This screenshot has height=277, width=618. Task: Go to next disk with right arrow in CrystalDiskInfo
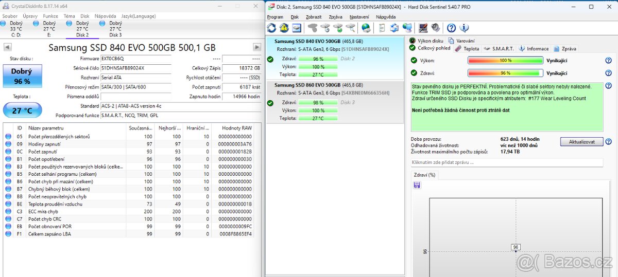pyautogui.click(x=257, y=47)
